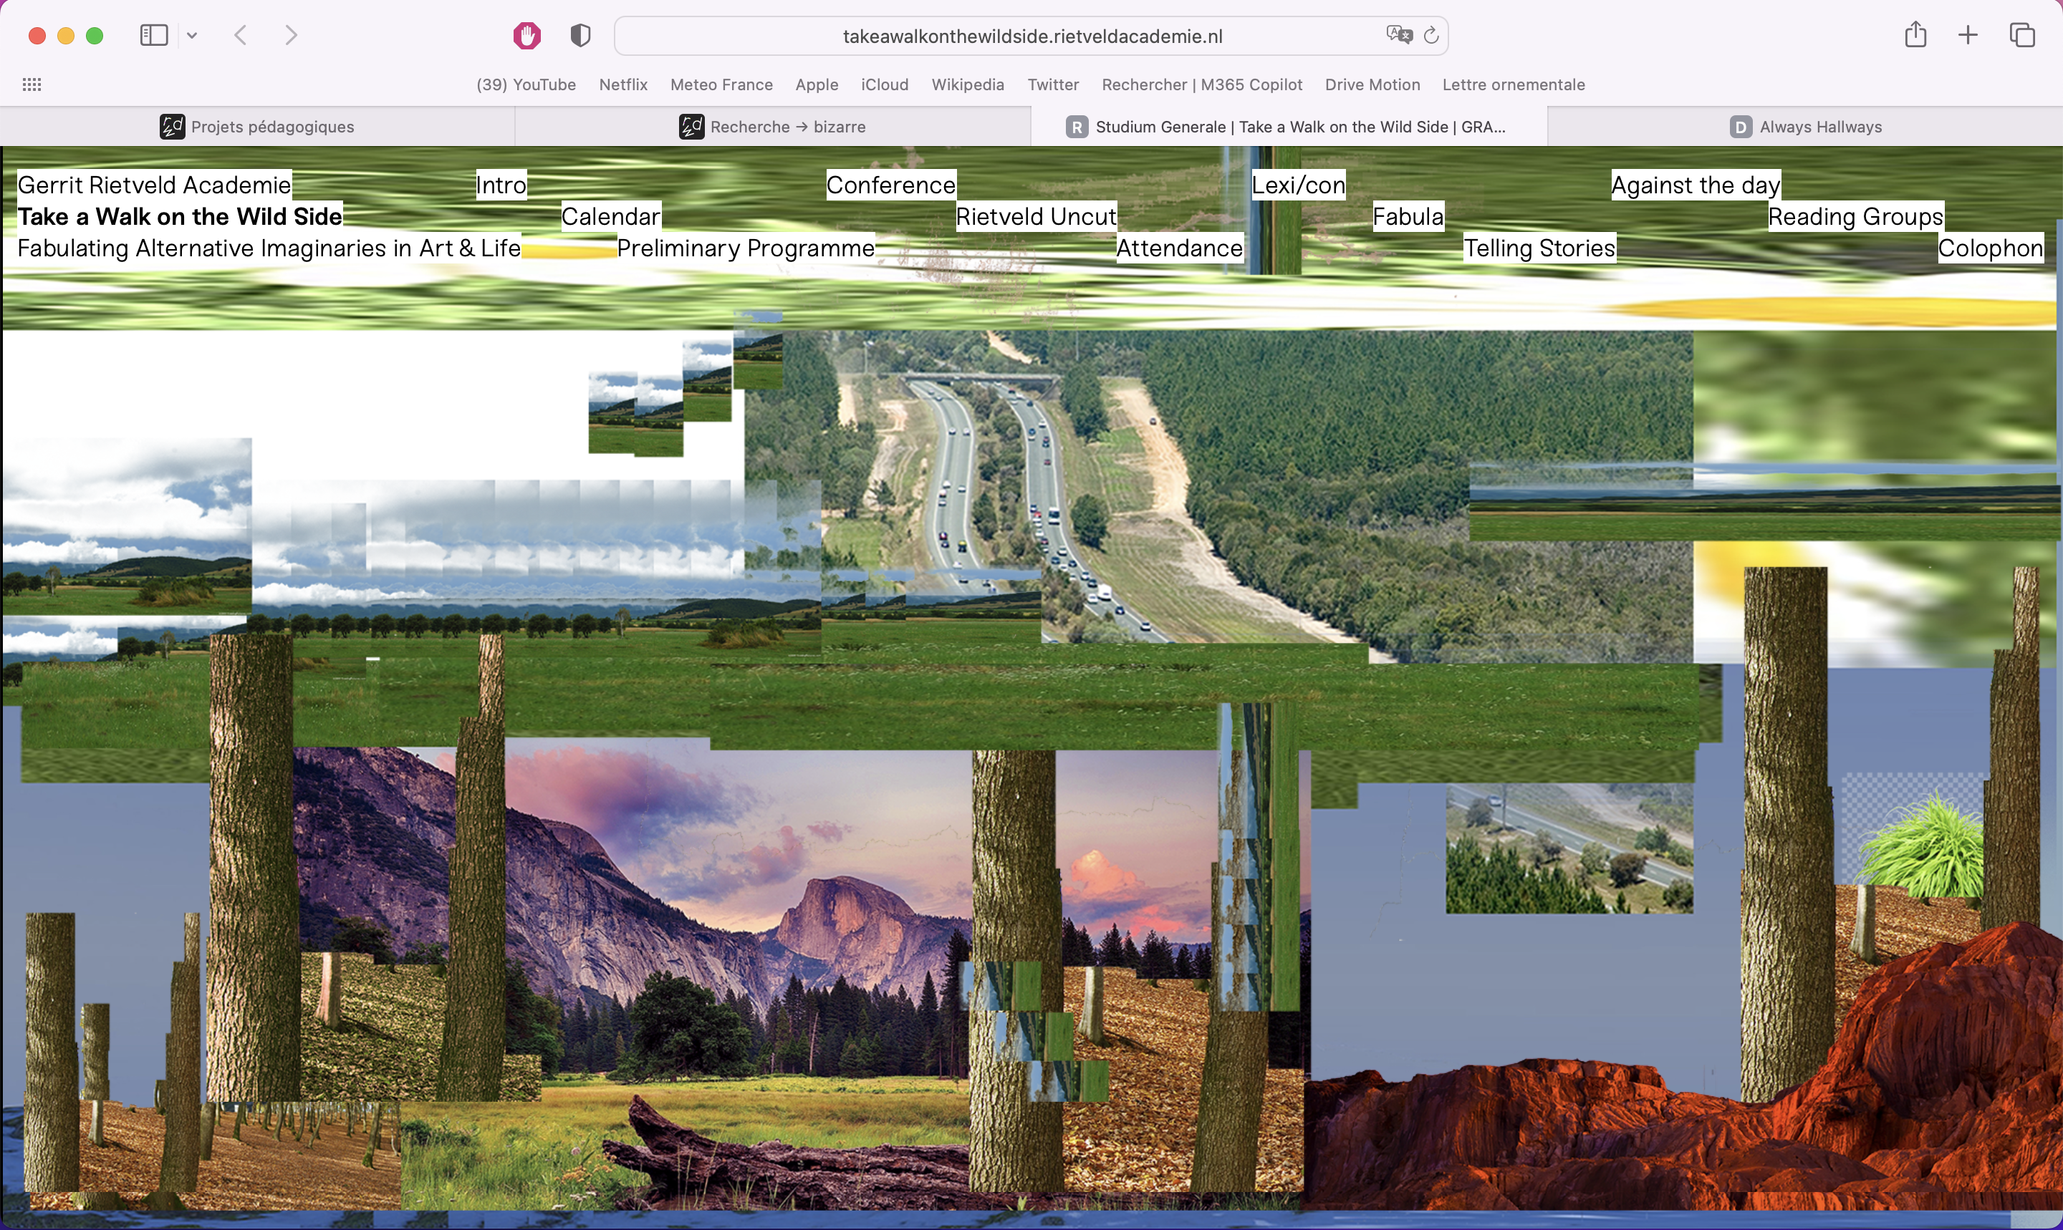Click the red hand blocker extension icon
The height and width of the screenshot is (1230, 2063).
tap(526, 36)
